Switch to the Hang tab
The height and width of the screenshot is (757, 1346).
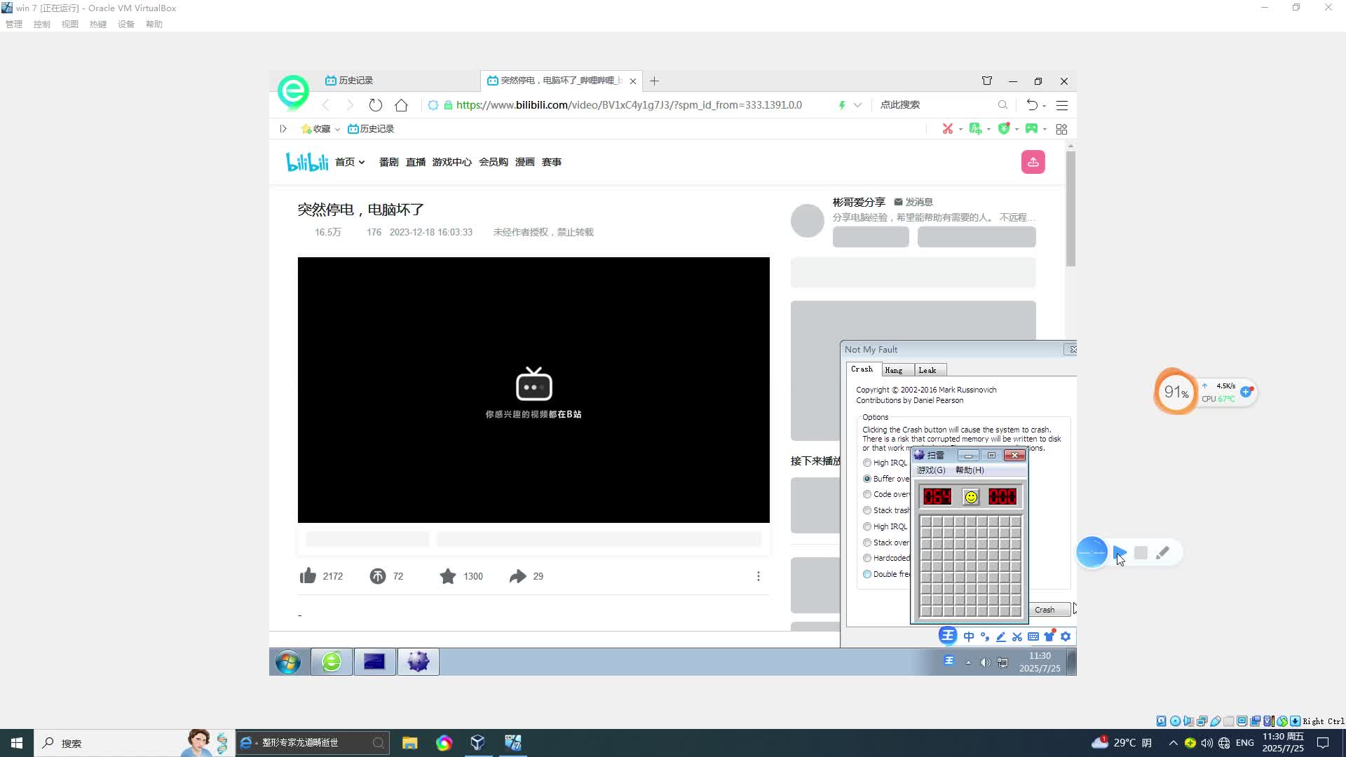(x=894, y=370)
